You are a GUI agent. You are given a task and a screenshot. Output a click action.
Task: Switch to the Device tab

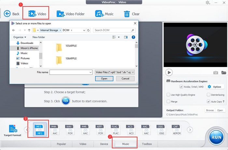click(x=104, y=144)
